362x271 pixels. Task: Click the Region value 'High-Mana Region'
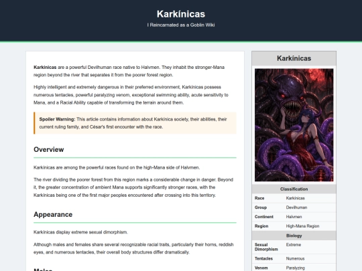click(302, 226)
